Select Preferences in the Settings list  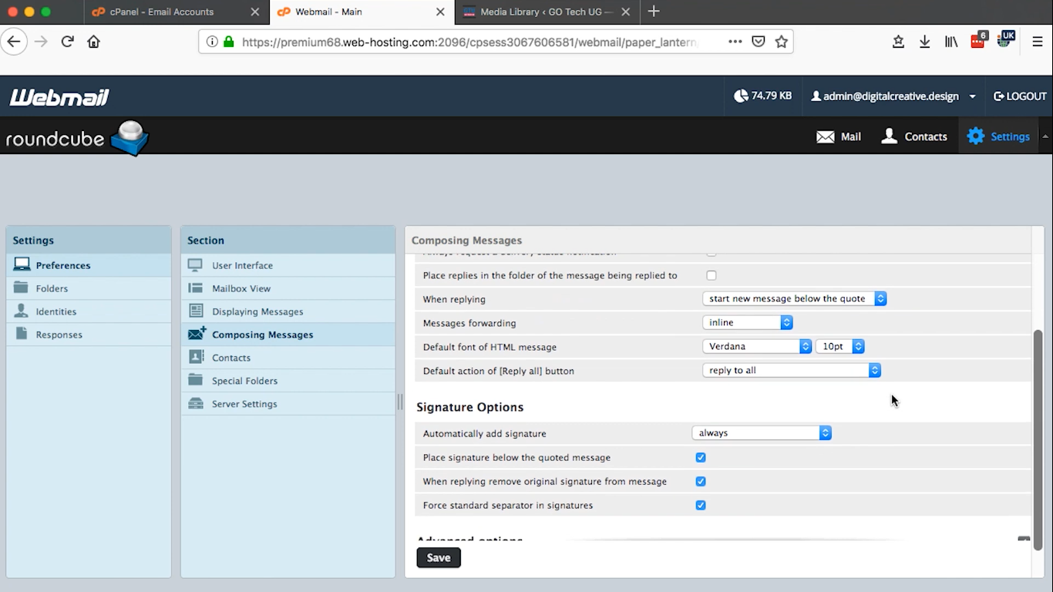point(89,265)
